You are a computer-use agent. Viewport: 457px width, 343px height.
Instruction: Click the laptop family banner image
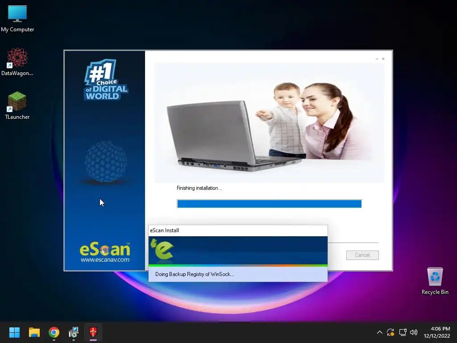[269, 122]
